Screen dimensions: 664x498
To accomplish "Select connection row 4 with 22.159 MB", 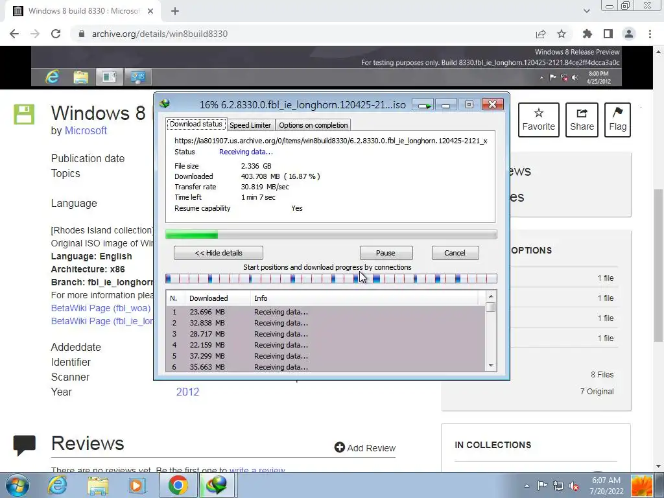I will 326,345.
